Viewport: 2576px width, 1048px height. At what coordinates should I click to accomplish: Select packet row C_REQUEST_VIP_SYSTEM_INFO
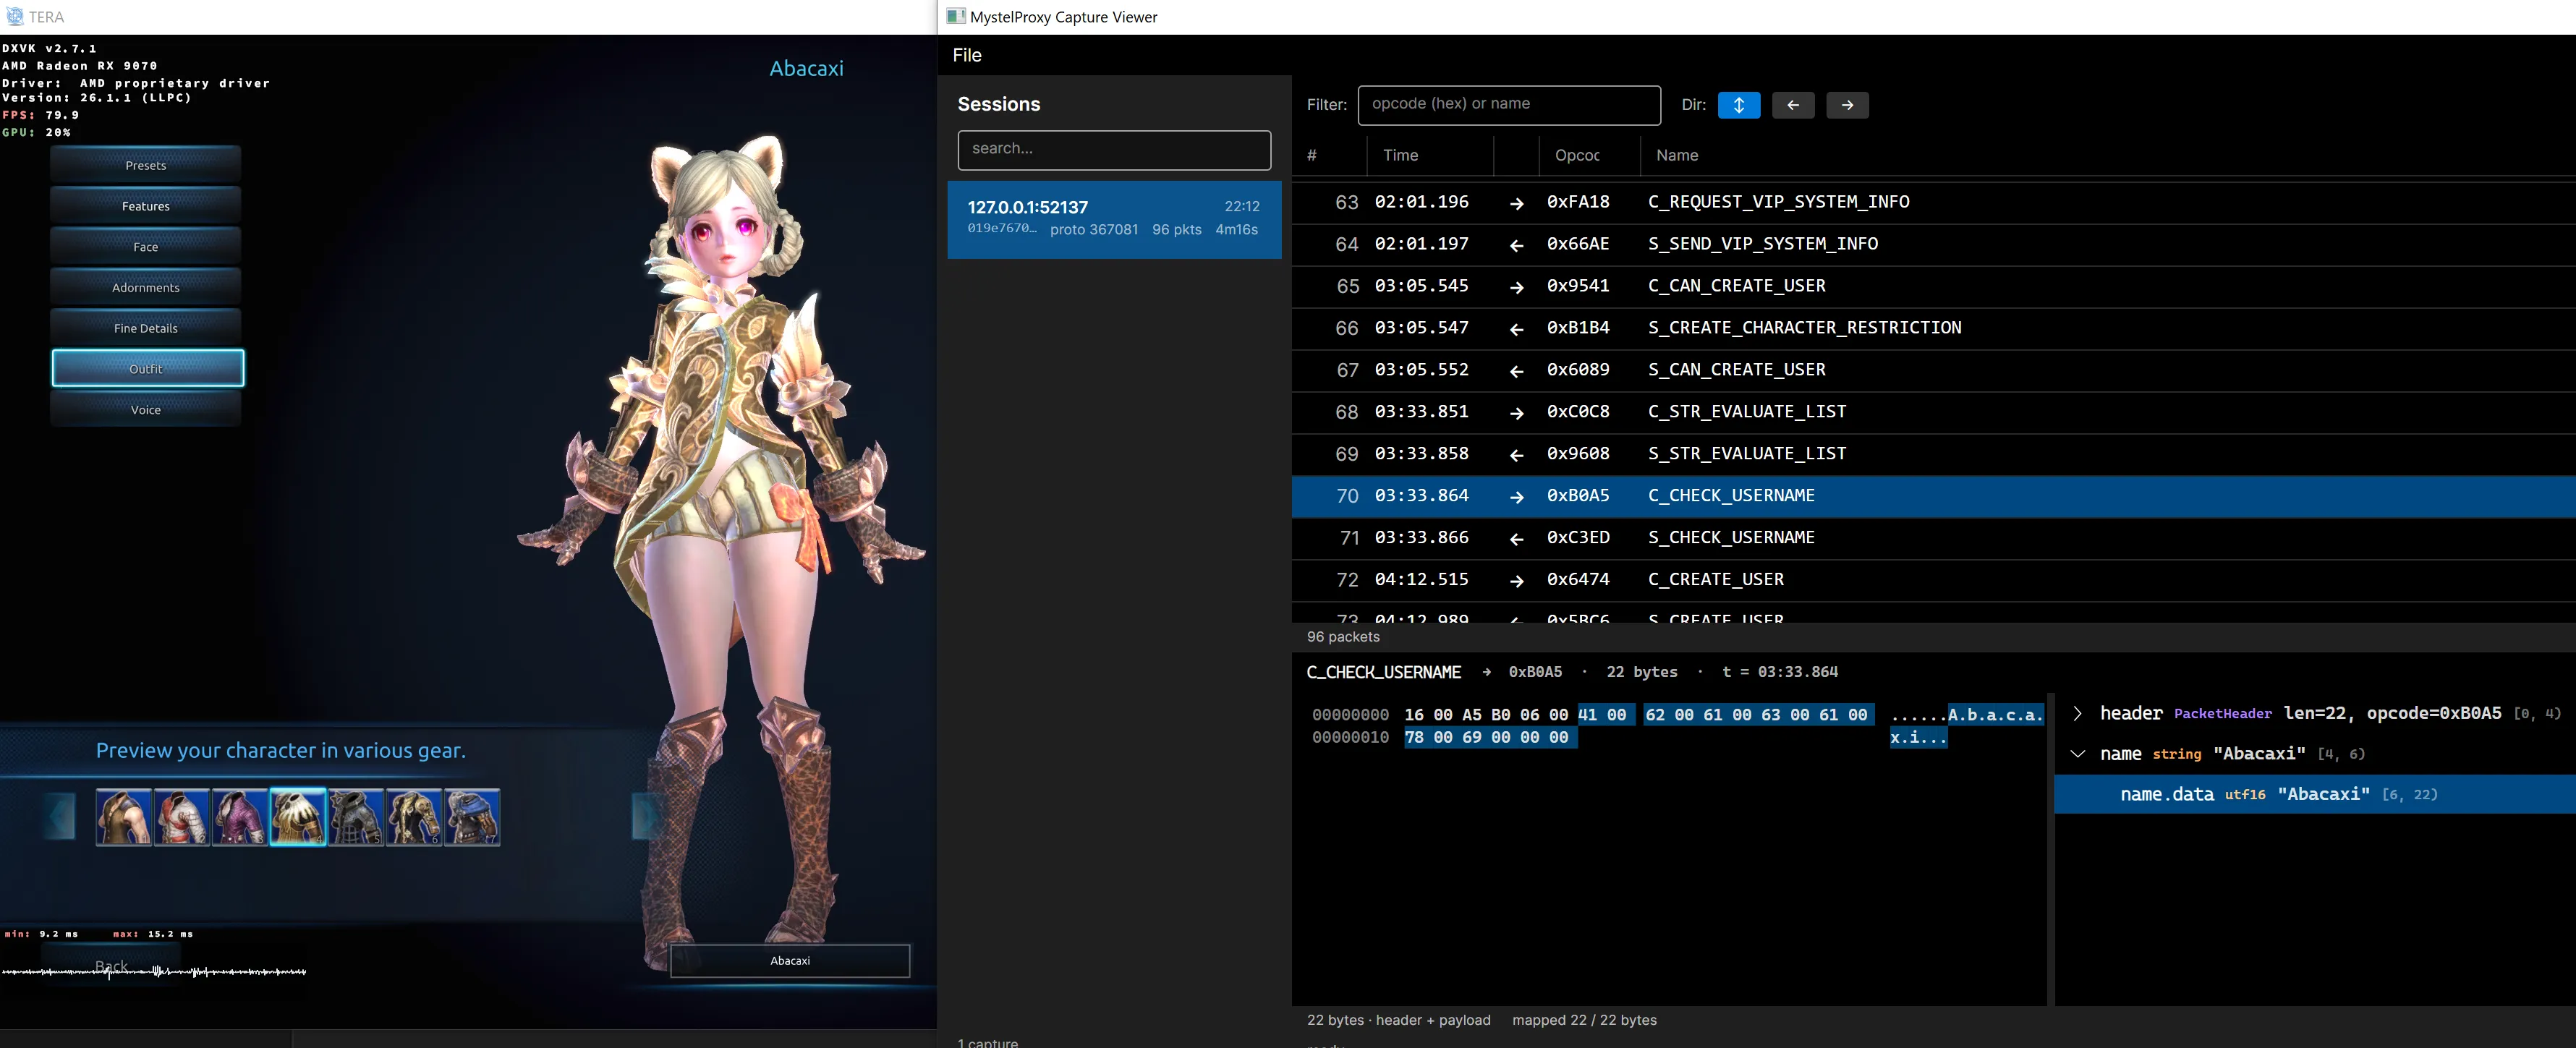click(x=1933, y=202)
